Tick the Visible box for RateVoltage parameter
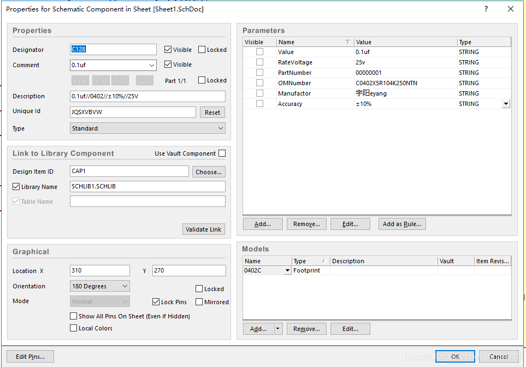The image size is (526, 367). pyautogui.click(x=260, y=62)
